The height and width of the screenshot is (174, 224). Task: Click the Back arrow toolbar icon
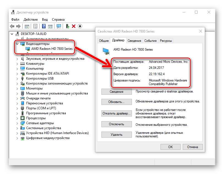tap(12, 26)
